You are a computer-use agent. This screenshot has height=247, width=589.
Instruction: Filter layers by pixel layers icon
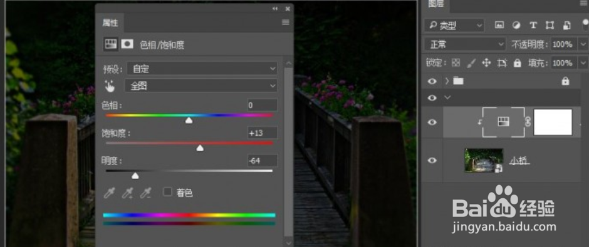(499, 25)
